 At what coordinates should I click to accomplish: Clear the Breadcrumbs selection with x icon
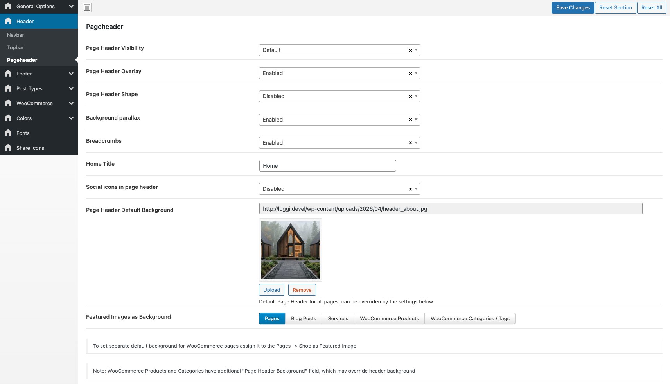[410, 143]
